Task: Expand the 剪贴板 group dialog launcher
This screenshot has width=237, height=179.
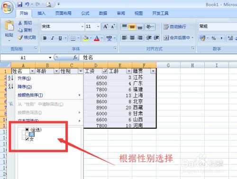Action: coord(36,48)
